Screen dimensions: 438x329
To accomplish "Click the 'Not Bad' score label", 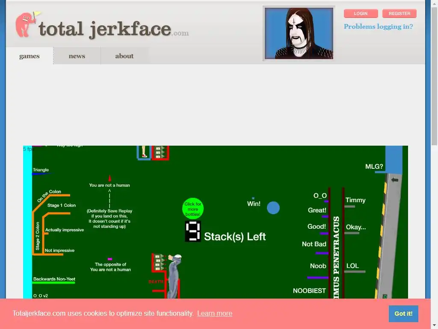I will [x=314, y=244].
